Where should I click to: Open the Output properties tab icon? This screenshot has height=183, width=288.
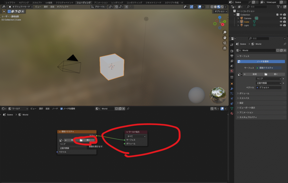(x=232, y=56)
